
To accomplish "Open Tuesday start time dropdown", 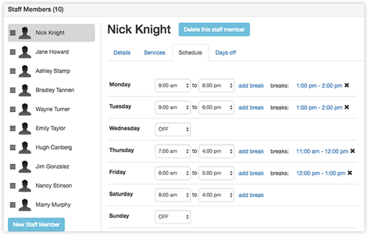I will (172, 107).
